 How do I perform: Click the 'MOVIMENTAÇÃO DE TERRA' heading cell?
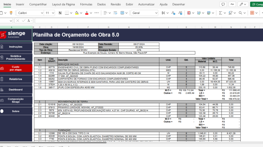tap(108, 102)
